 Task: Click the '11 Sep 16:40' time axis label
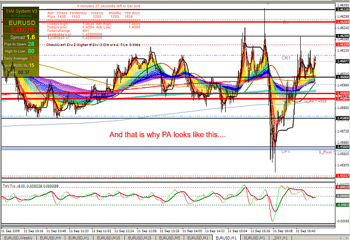point(306,231)
